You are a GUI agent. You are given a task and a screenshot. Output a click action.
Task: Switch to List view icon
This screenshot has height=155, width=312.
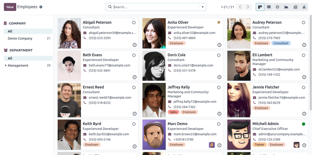coord(269,7)
